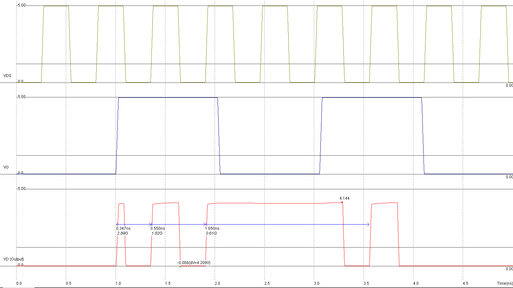The width and height of the screenshot is (513, 288).
Task: Click the 2.89G frequency value
Action: 123,233
